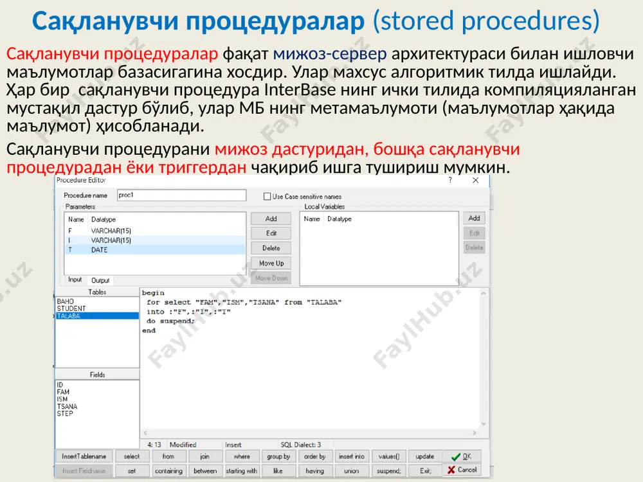Click the Fields panel header

(x=97, y=375)
